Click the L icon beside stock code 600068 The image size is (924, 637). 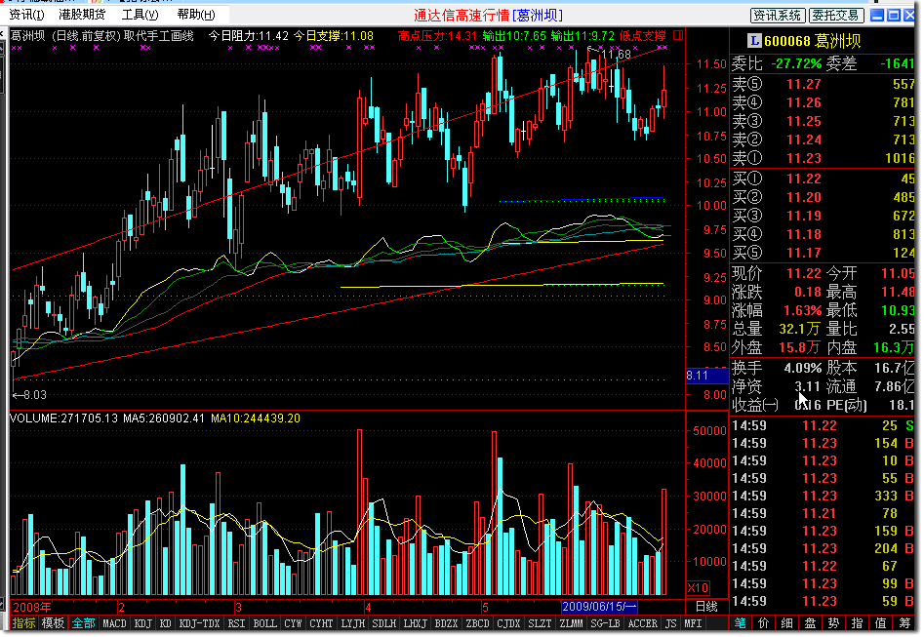click(x=753, y=41)
